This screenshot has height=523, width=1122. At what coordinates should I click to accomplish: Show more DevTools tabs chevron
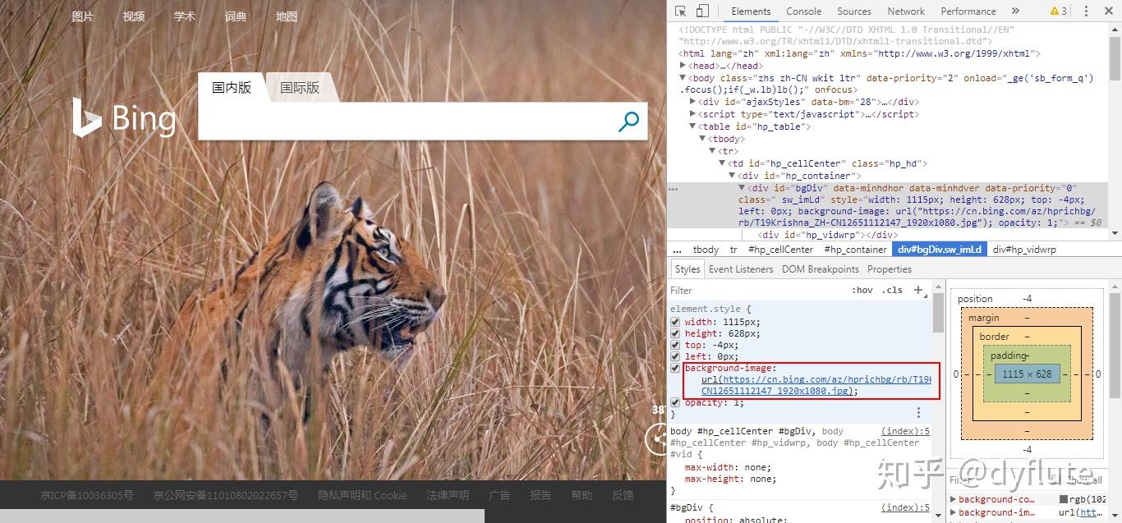pyautogui.click(x=1015, y=11)
